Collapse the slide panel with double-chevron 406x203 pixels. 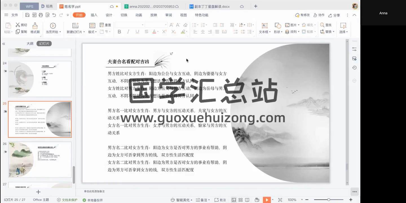4,44
